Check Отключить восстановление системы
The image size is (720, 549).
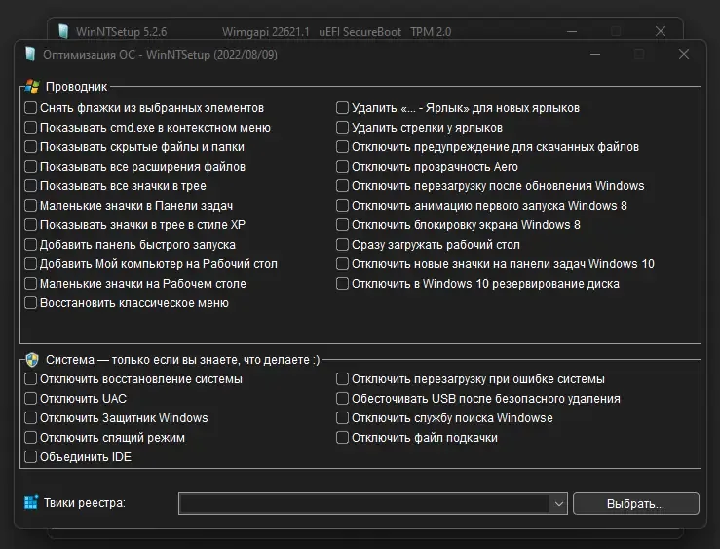(x=31, y=379)
